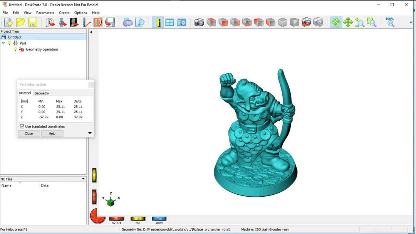Toggle the Geometry operation lightbulb
The image size is (416, 234).
pyautogui.click(x=15, y=49)
